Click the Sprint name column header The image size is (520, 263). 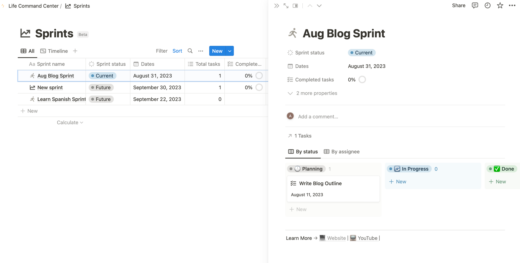click(x=52, y=64)
